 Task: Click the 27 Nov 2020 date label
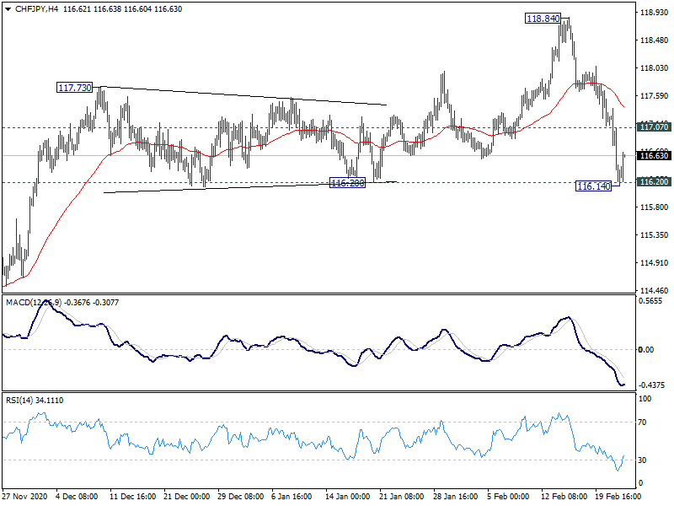24,497
